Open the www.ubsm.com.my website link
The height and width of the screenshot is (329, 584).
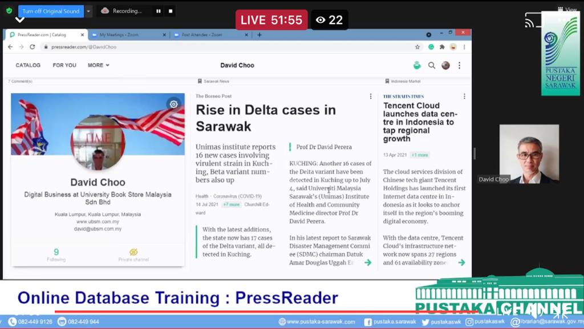(x=98, y=222)
